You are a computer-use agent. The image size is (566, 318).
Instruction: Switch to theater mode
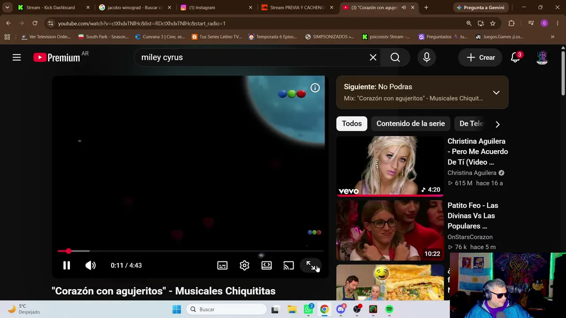(x=267, y=265)
